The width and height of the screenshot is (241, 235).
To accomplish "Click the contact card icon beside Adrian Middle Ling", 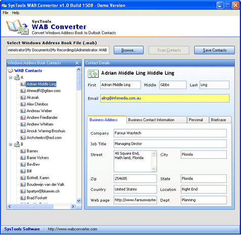I will point(23,84).
